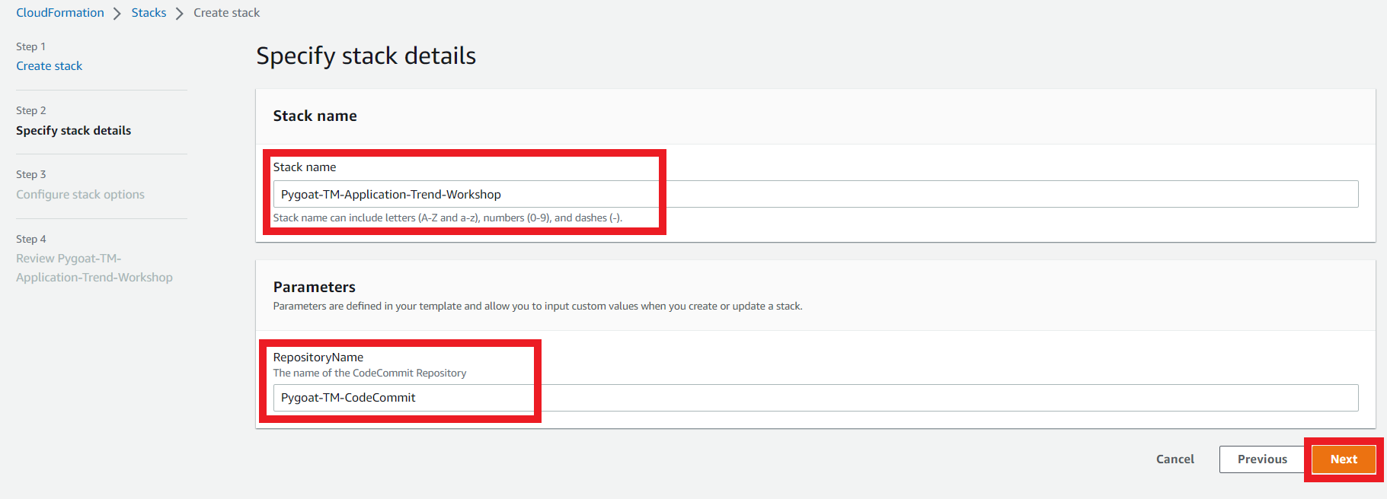Click the Stack name input field
This screenshot has height=499, width=1387.
click(816, 194)
